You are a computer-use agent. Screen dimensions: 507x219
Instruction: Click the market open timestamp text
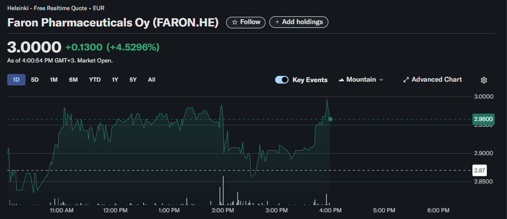tap(60, 61)
